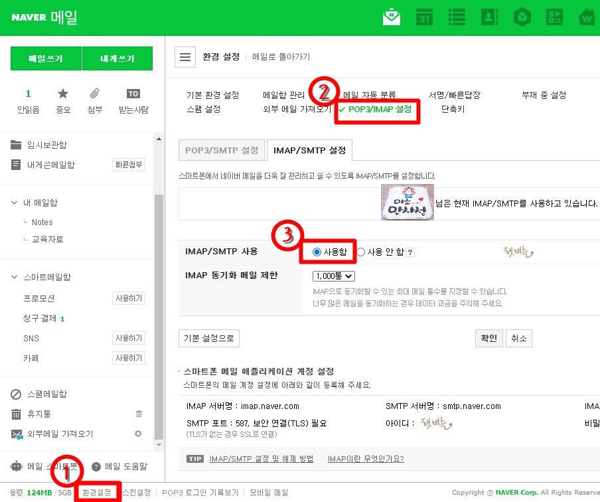Screen dimensions: 600x502
Task: Open Naver Calendar from the top green bar
Action: (x=424, y=18)
